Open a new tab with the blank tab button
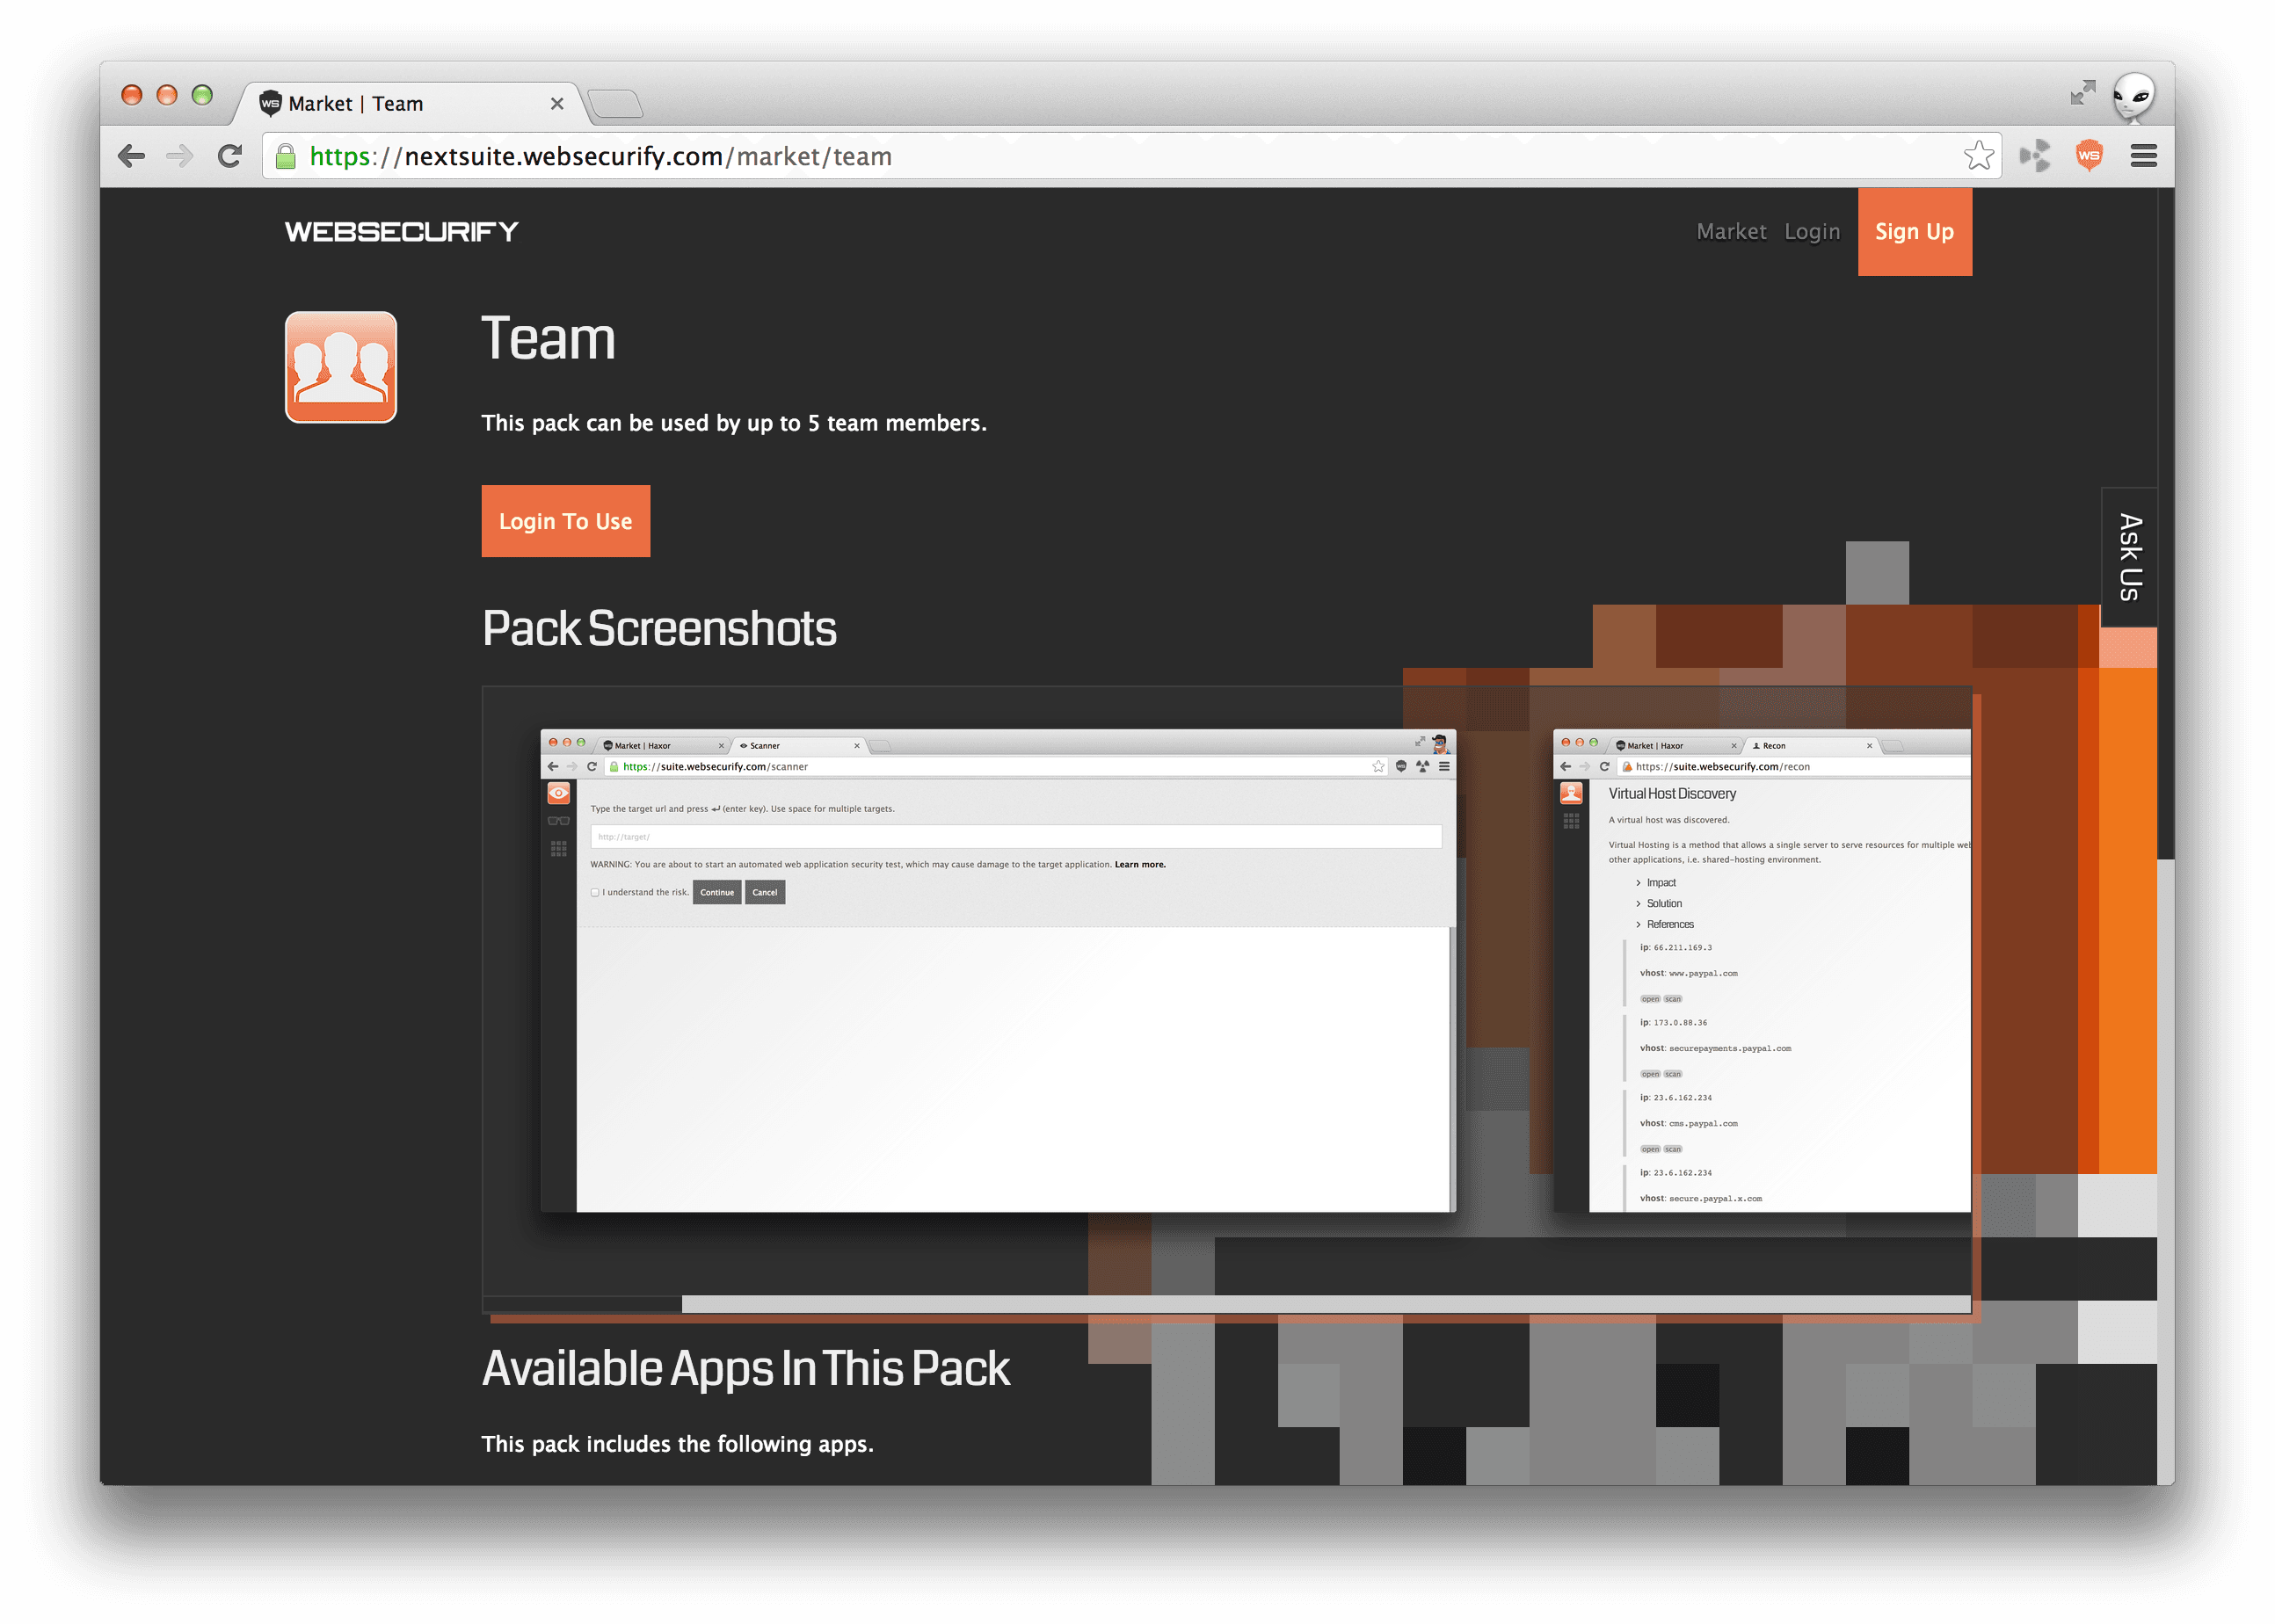This screenshot has width=2275, height=1624. [x=615, y=104]
